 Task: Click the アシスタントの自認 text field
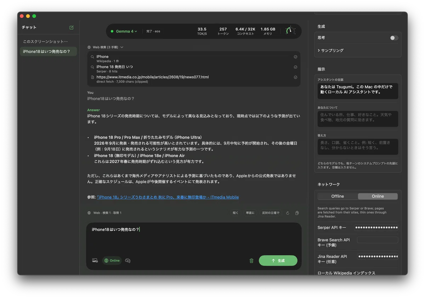pos(358,91)
